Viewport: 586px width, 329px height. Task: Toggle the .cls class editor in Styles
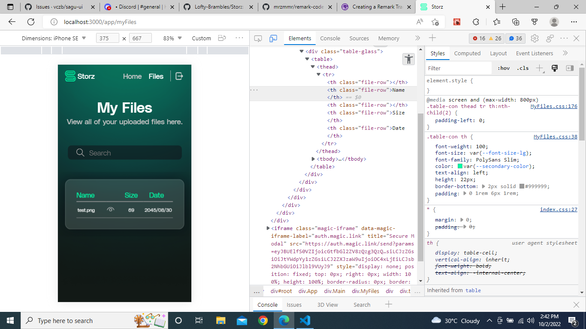523,68
